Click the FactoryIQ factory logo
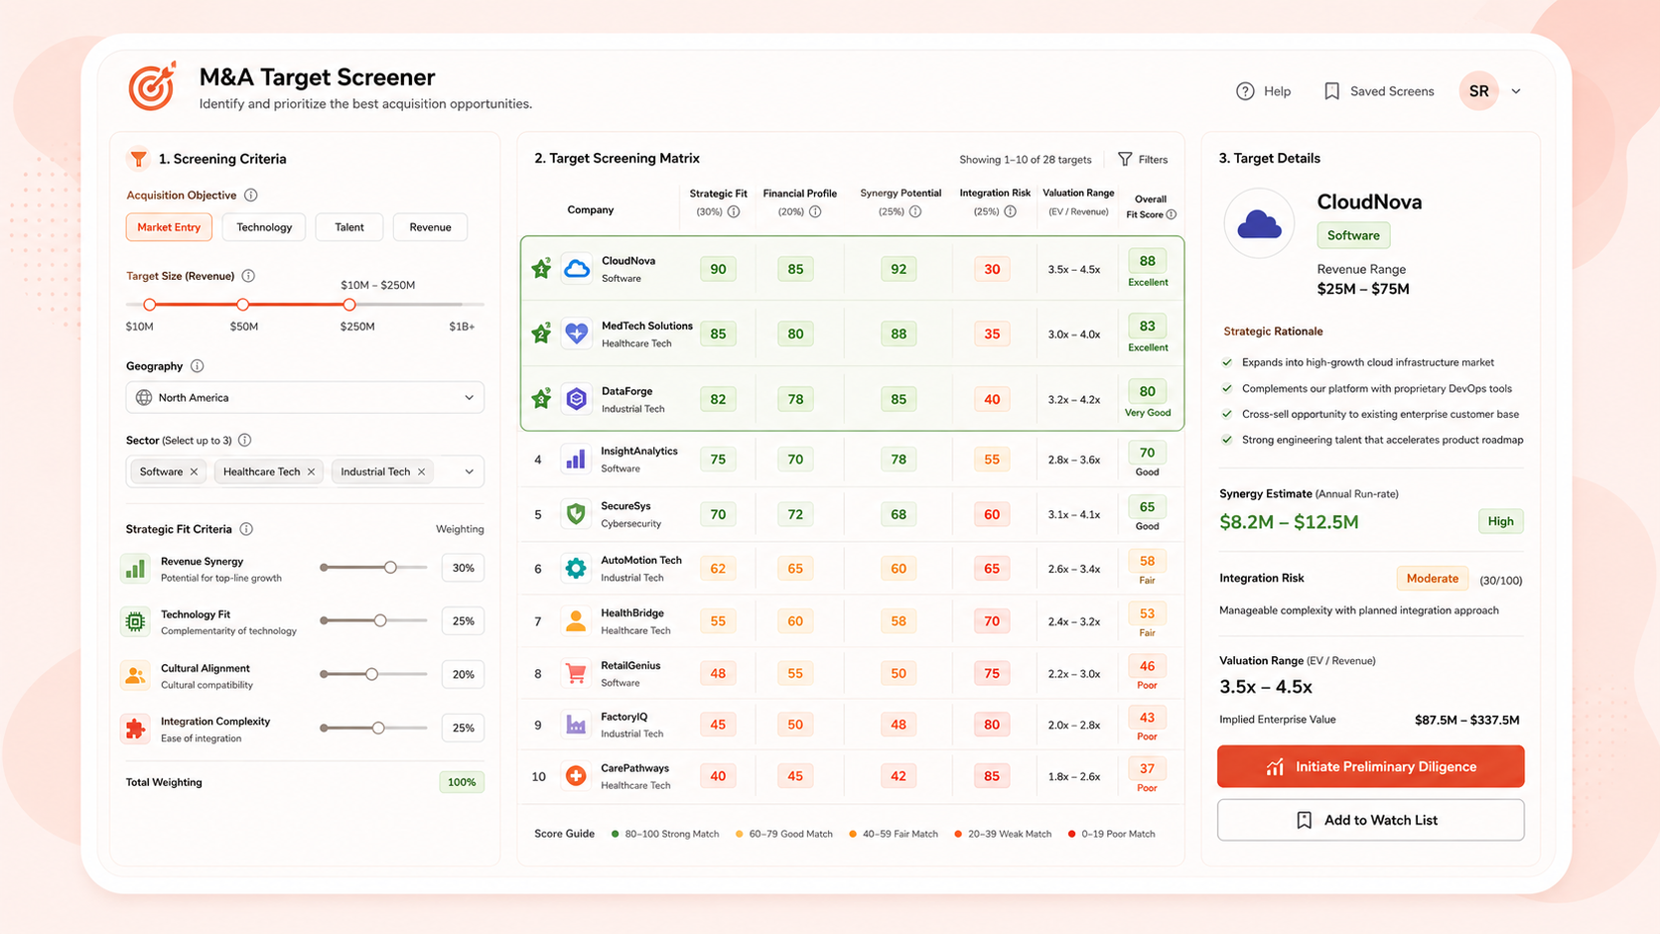The height and width of the screenshot is (934, 1660). pos(576,725)
